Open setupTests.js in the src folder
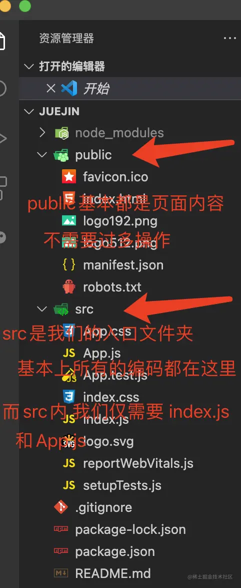 (x=122, y=485)
